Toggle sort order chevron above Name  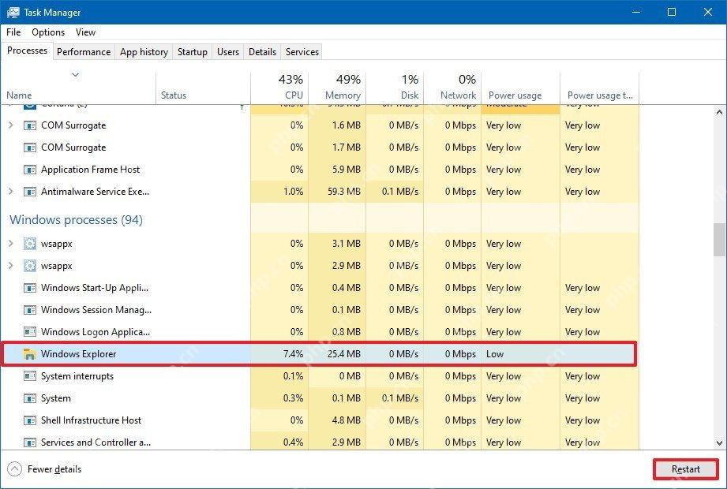pyautogui.click(x=76, y=75)
